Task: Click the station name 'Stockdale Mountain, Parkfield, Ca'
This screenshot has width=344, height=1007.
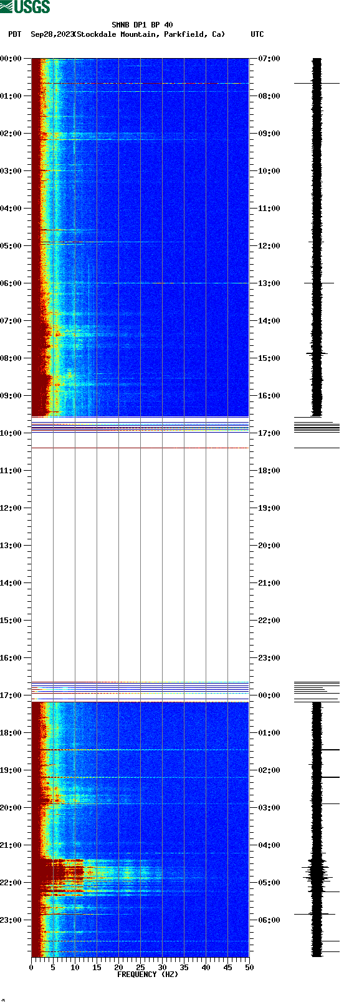Action: coord(151,34)
